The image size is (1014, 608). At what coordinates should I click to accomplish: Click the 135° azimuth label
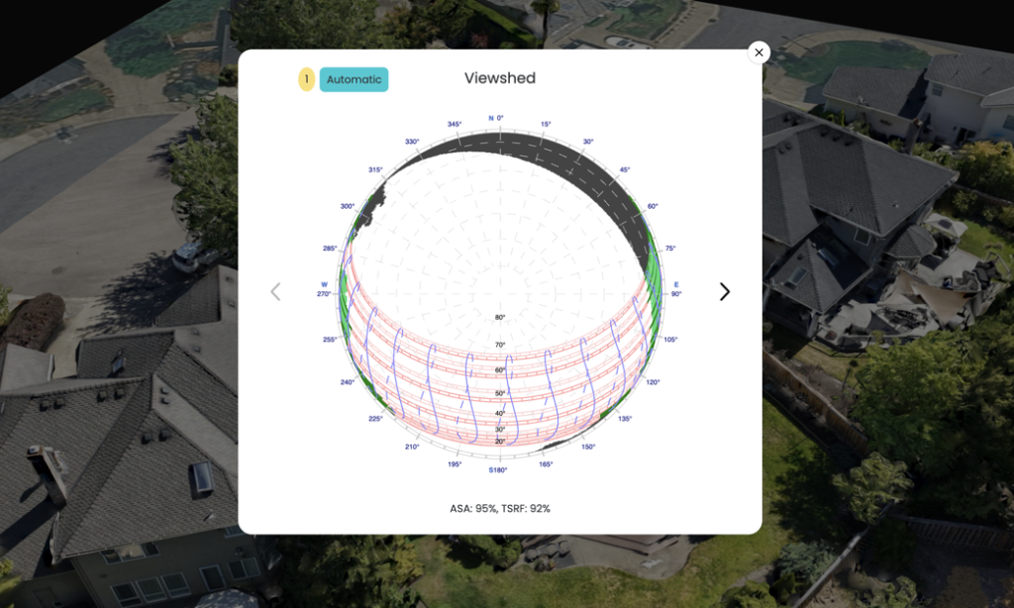624,419
